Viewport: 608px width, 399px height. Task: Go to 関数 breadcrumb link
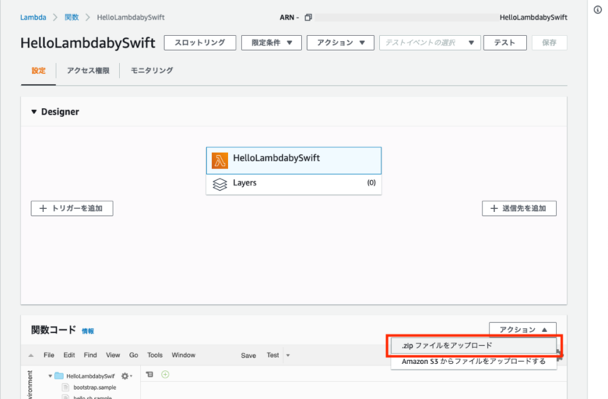pos(71,17)
